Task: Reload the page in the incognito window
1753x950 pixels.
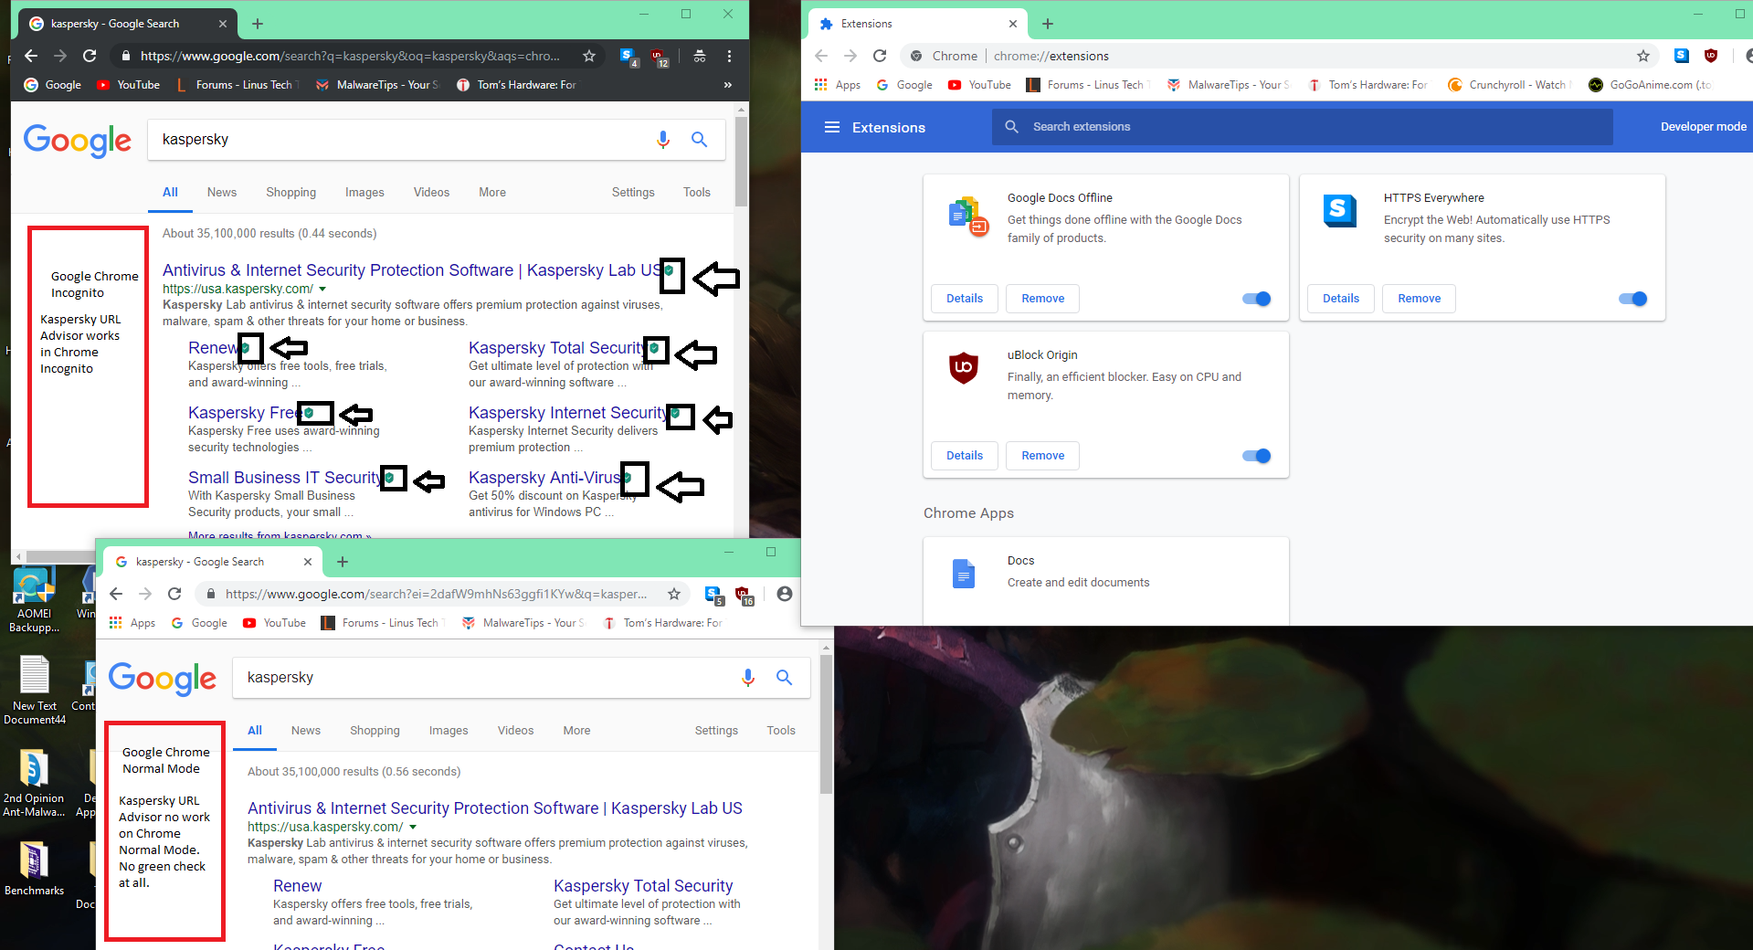Action: pyautogui.click(x=90, y=56)
